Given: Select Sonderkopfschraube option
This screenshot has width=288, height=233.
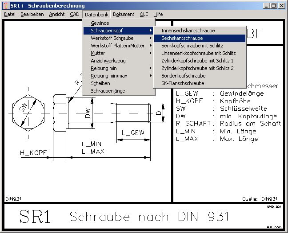Looking at the screenshot, I should pos(183,76).
